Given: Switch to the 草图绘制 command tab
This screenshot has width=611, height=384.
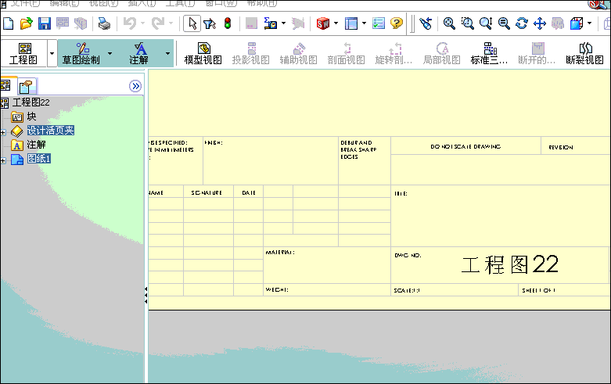Looking at the screenshot, I should (x=81, y=53).
